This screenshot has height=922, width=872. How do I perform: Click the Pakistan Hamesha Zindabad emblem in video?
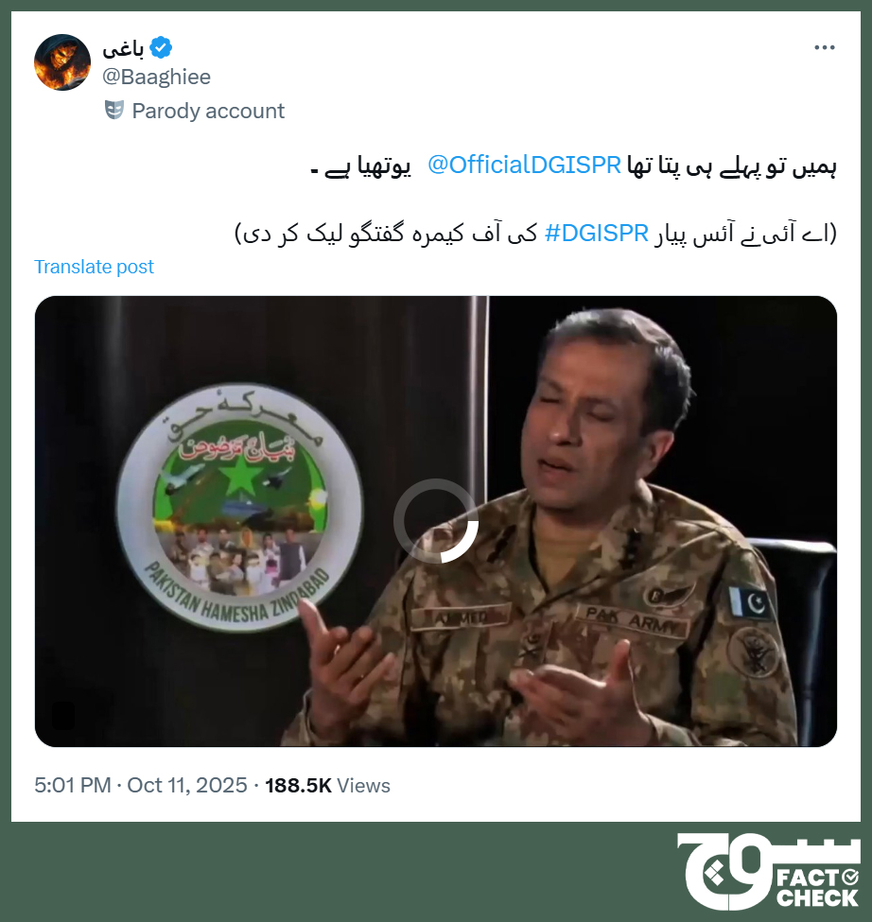(x=239, y=507)
